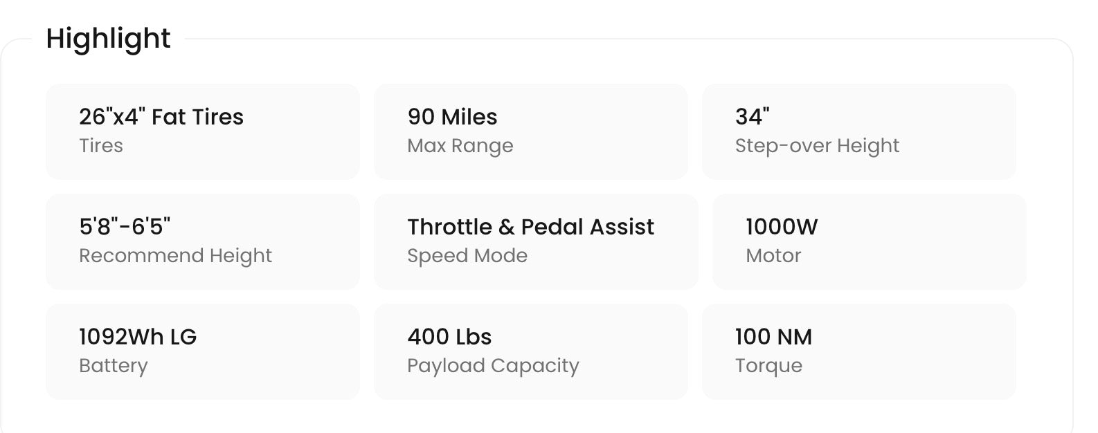Select the Torque label text
Screen dimensions: 1098x433
(768, 366)
